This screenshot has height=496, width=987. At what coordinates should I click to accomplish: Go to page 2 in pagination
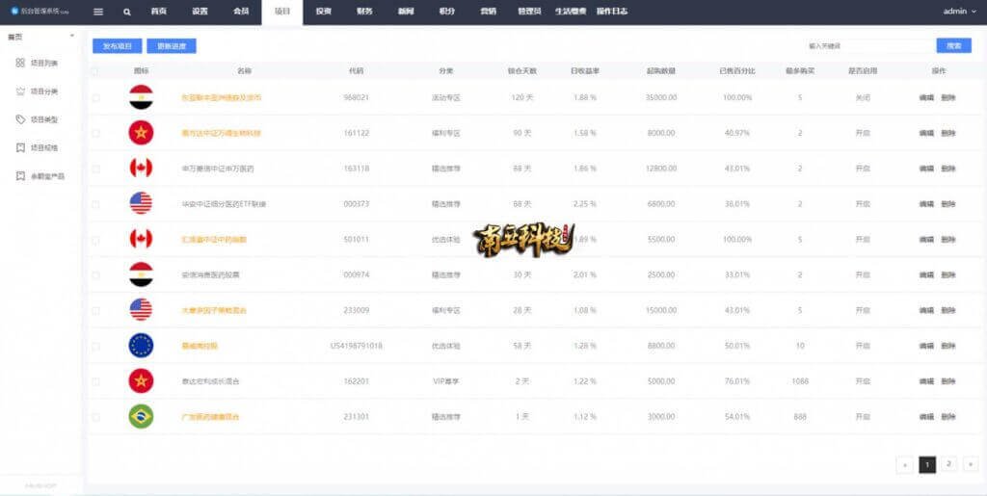pos(948,464)
